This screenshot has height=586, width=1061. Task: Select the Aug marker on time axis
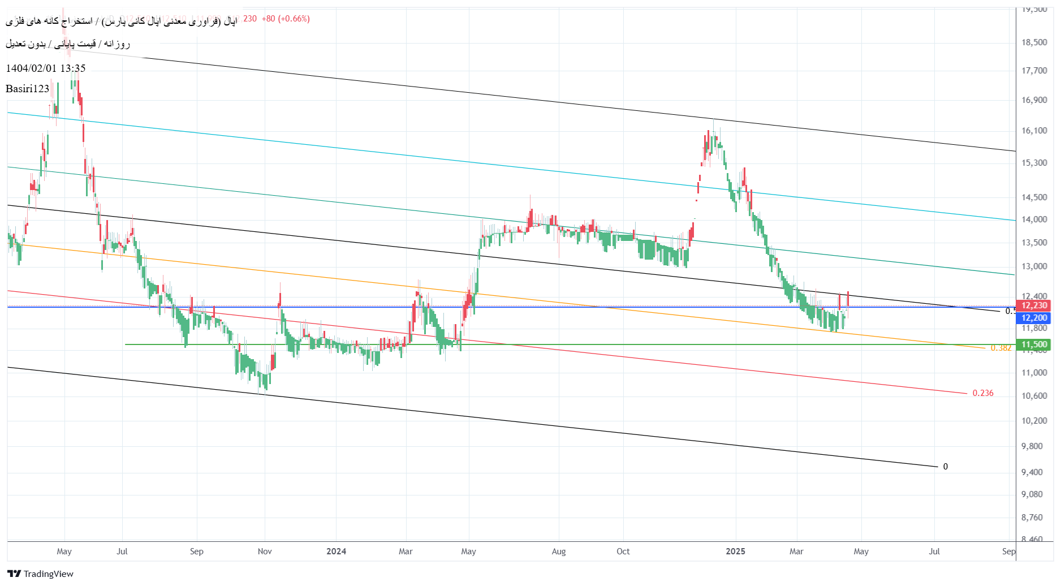558,551
